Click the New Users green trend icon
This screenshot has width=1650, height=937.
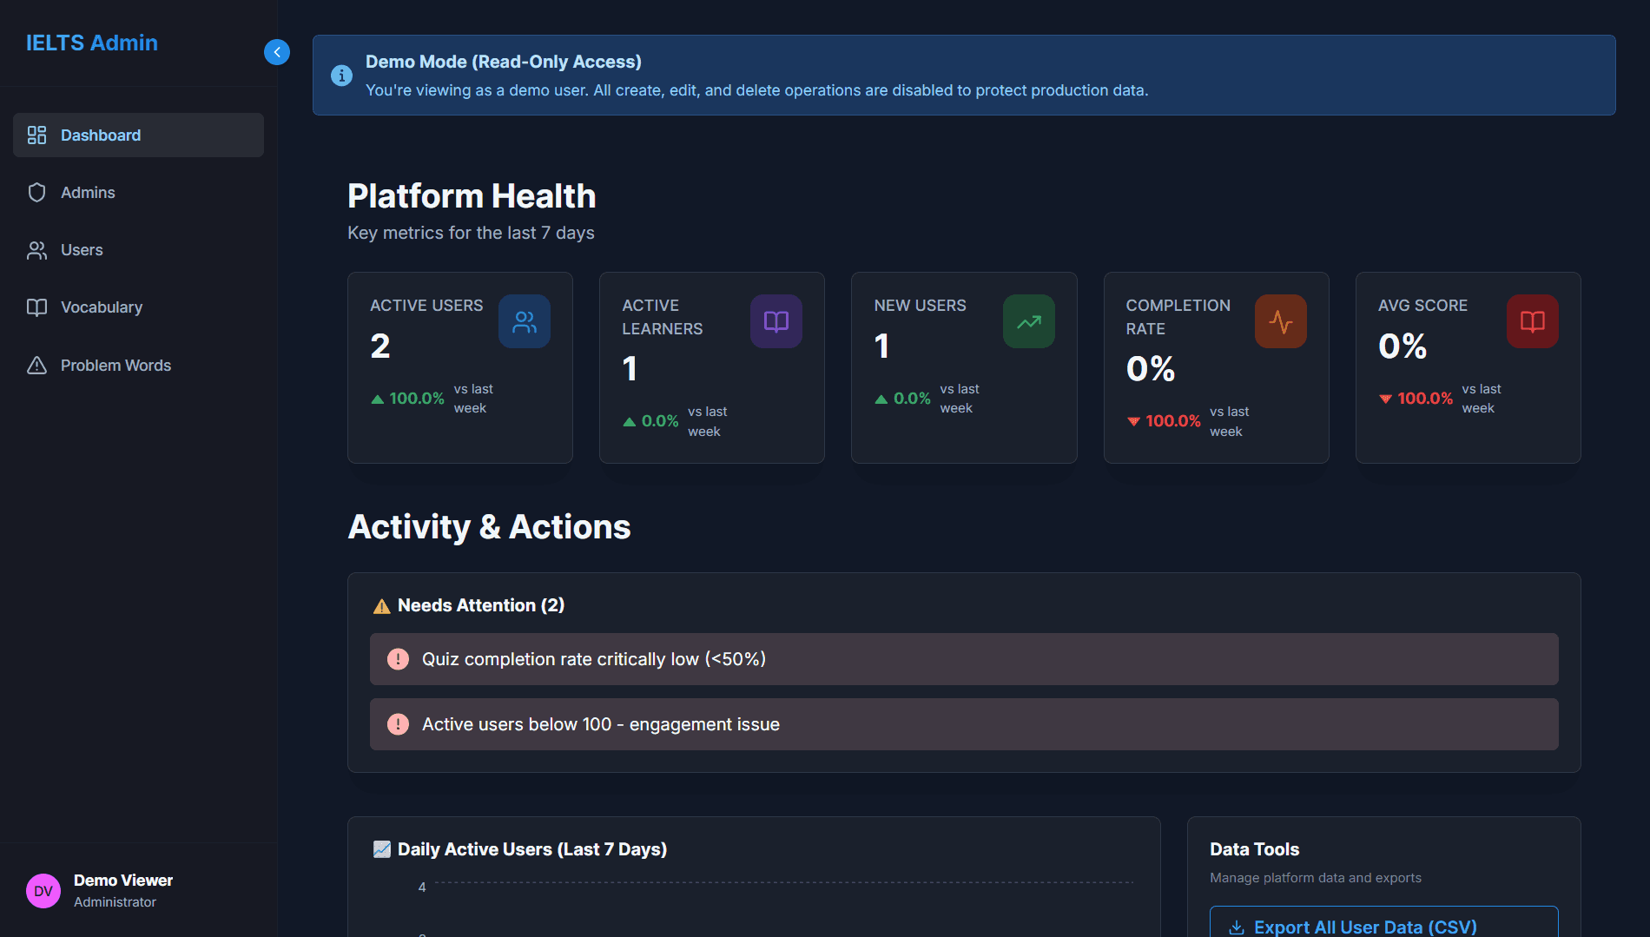click(x=1028, y=322)
